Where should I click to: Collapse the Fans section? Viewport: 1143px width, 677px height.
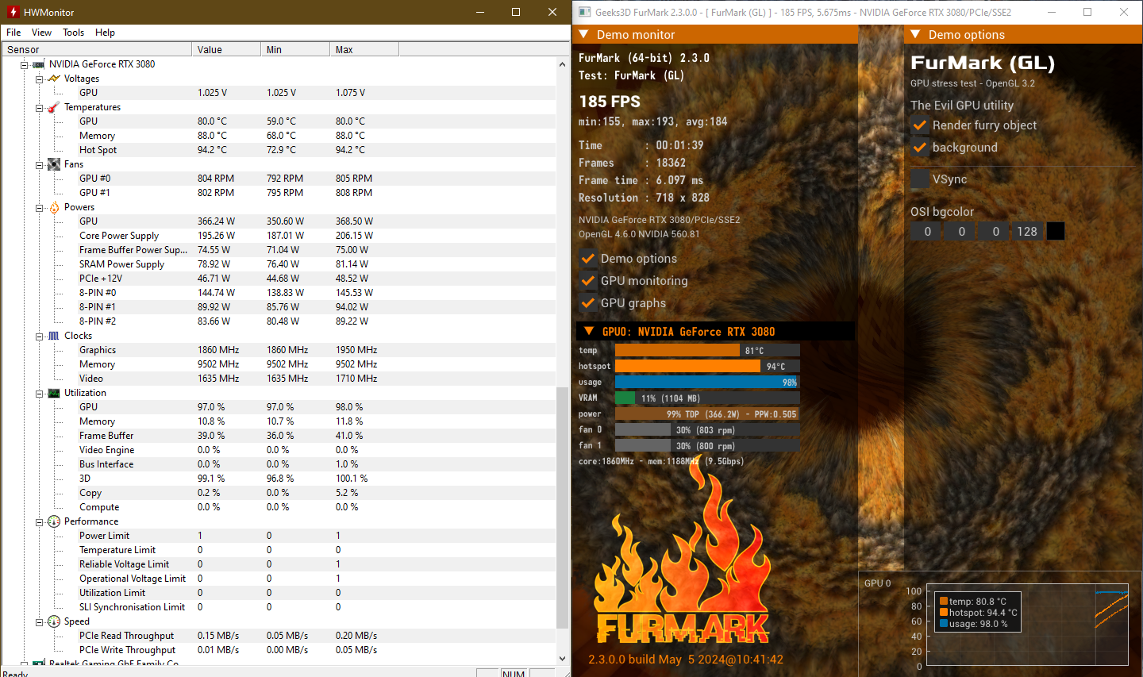[39, 164]
